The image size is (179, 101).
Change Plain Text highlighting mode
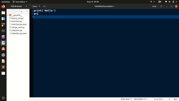tap(126, 99)
